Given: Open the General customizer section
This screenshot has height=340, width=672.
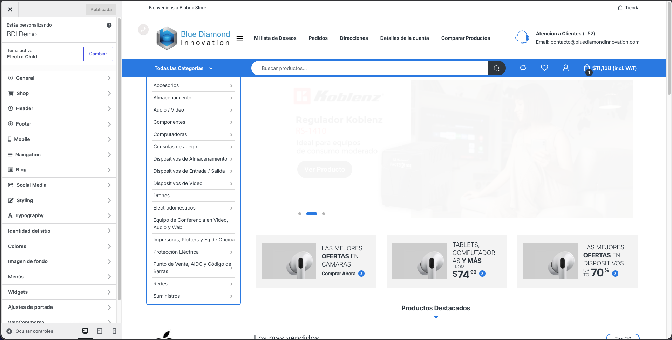Looking at the screenshot, I should click(x=60, y=78).
